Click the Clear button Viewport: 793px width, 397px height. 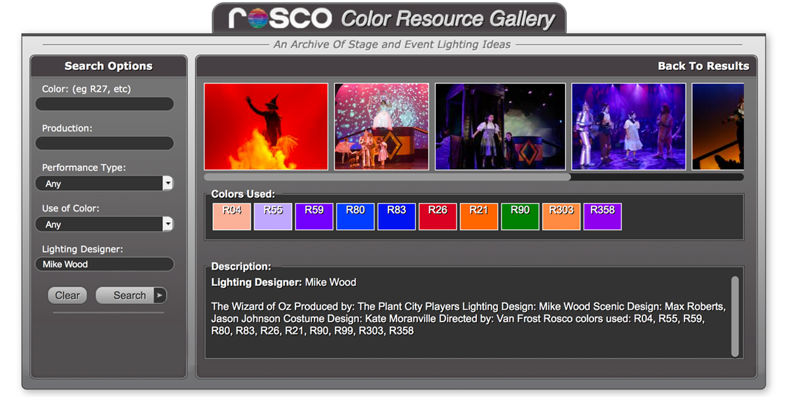[x=67, y=295]
